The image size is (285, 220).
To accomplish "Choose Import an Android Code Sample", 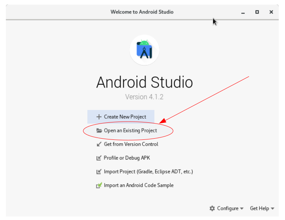I will pyautogui.click(x=135, y=185).
